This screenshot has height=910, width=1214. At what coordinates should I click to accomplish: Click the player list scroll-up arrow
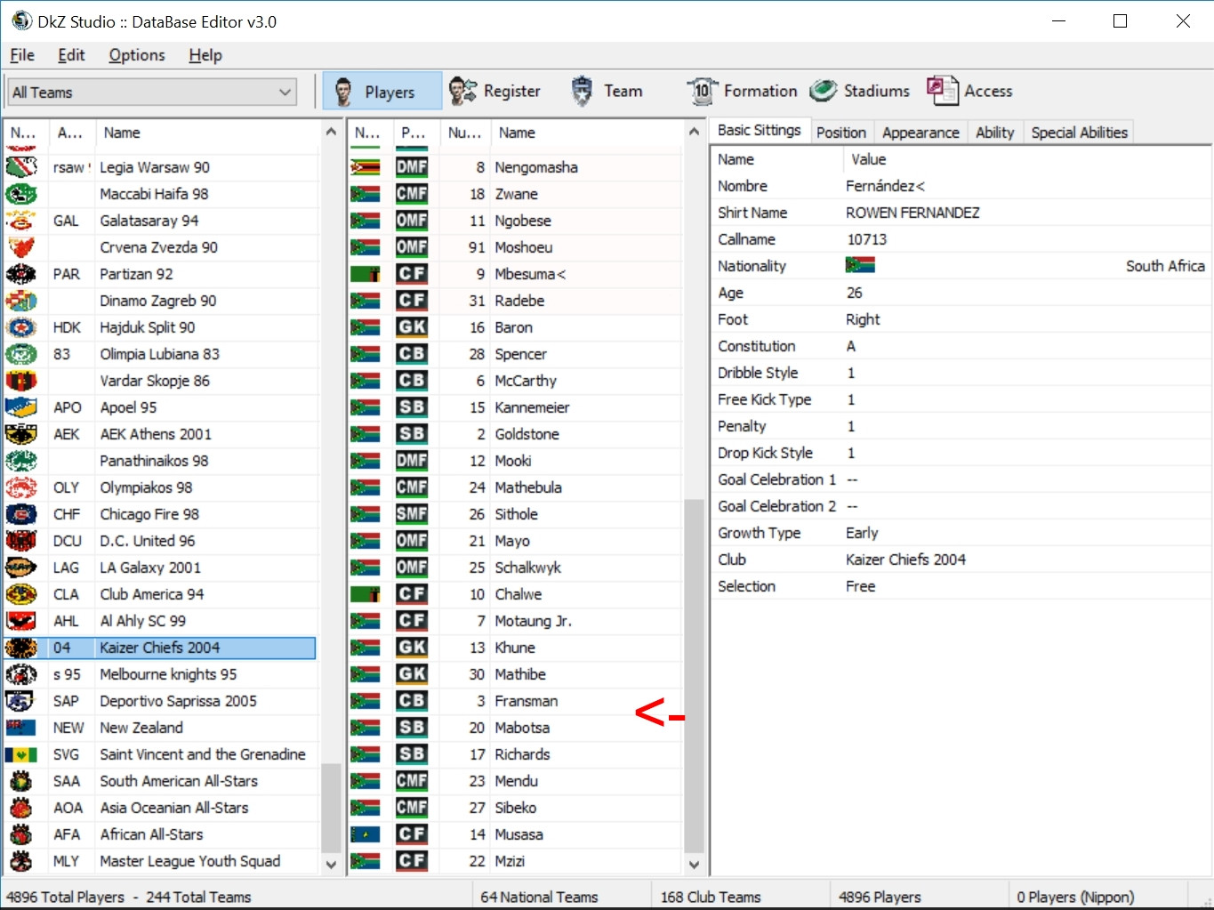point(695,132)
